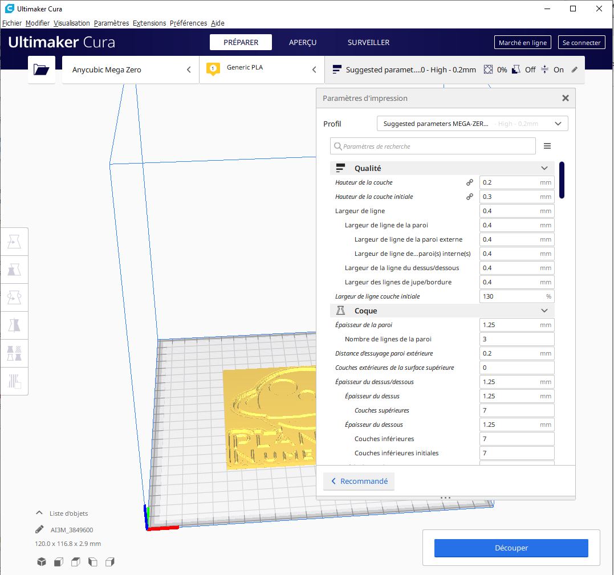Open the Aide menu

coord(218,23)
